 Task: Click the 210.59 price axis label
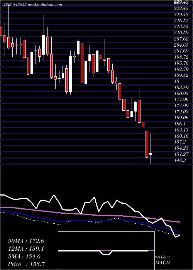click(181, 33)
